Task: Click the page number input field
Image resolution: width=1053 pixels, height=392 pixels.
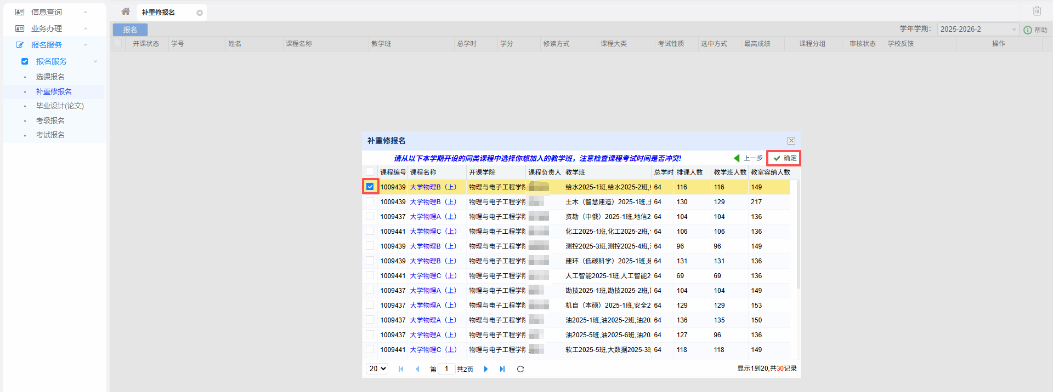Action: (446, 369)
